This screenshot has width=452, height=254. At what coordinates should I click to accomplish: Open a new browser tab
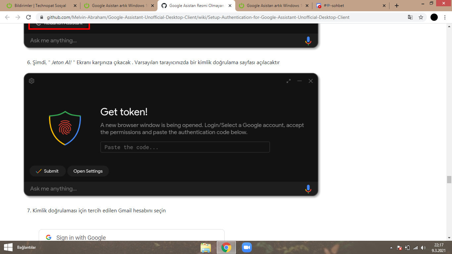click(397, 6)
